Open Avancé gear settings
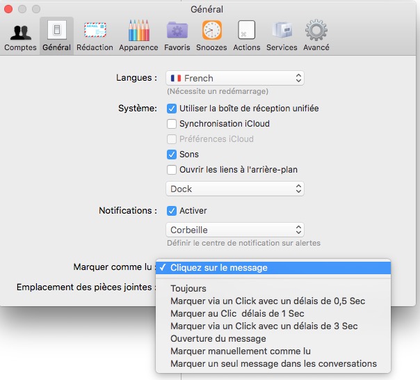Screen dimensions: 420x380 tap(316, 35)
